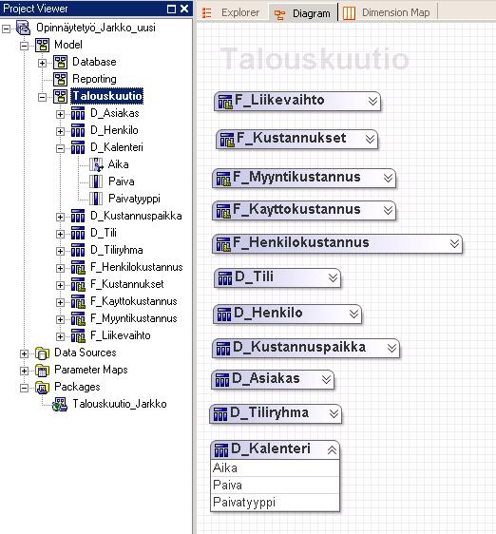Click the project root icon for Opinnäytetyö_Jarkko_uusi
The height and width of the screenshot is (534, 496).
pos(23,28)
